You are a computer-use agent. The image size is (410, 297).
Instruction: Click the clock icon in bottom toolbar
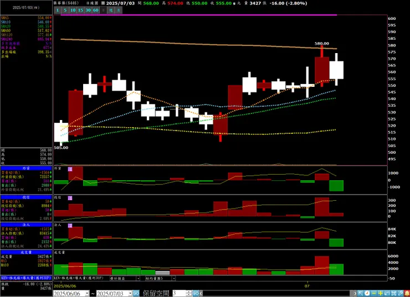[367, 293]
